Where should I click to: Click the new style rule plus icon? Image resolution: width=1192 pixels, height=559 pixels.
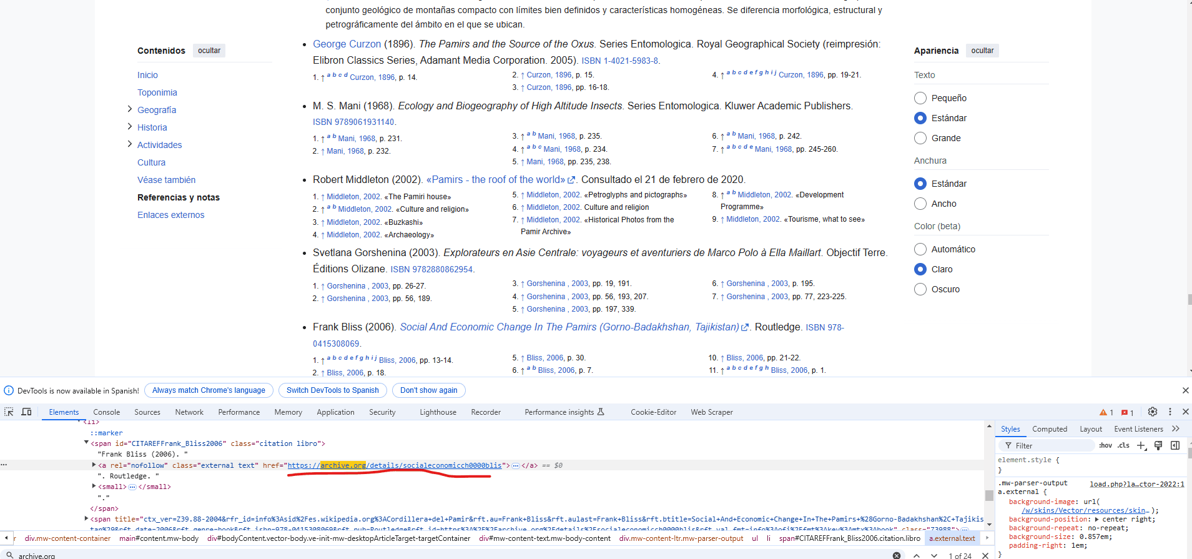[1141, 445]
